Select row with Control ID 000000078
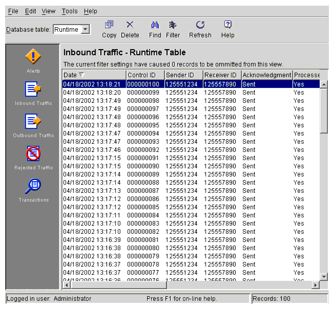Viewport: 334px width, 309px height. click(x=191, y=264)
